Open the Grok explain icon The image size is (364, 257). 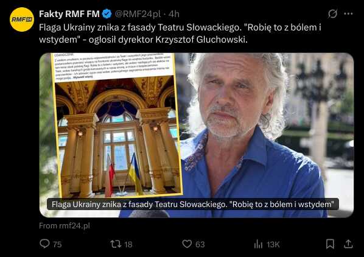[332, 14]
